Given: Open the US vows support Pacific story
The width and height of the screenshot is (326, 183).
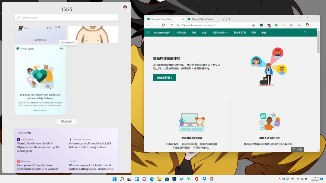Looking at the screenshot, I should [x=91, y=167].
